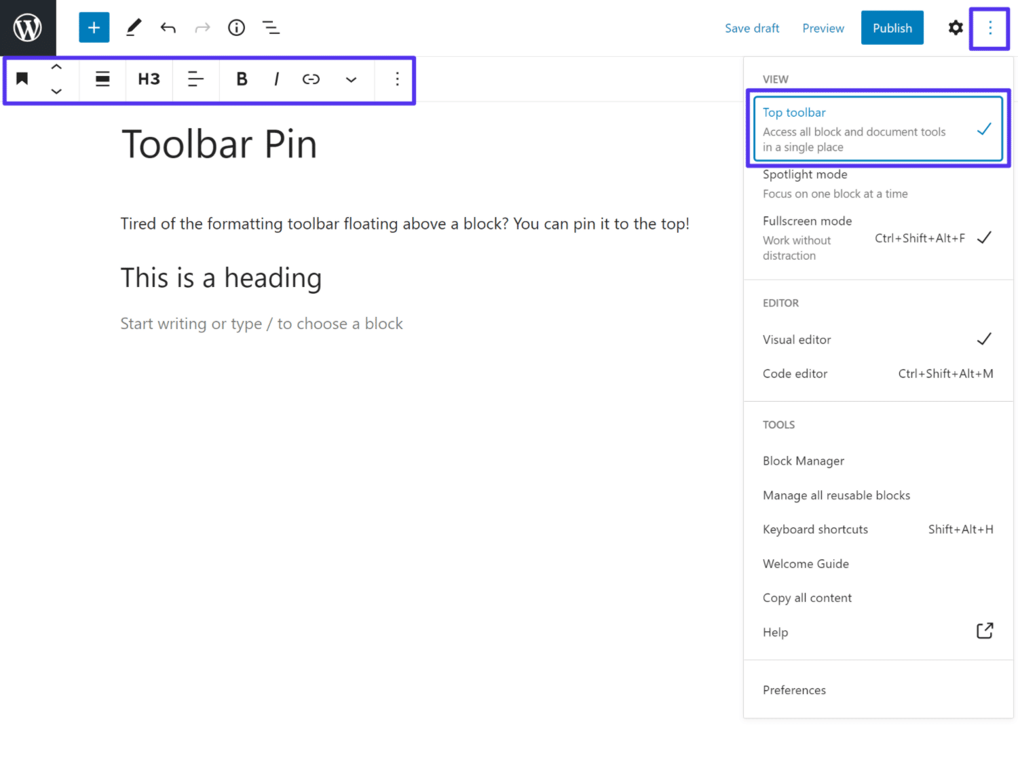Open document details info icon
Viewport: 1018px width, 764px height.
coord(236,27)
